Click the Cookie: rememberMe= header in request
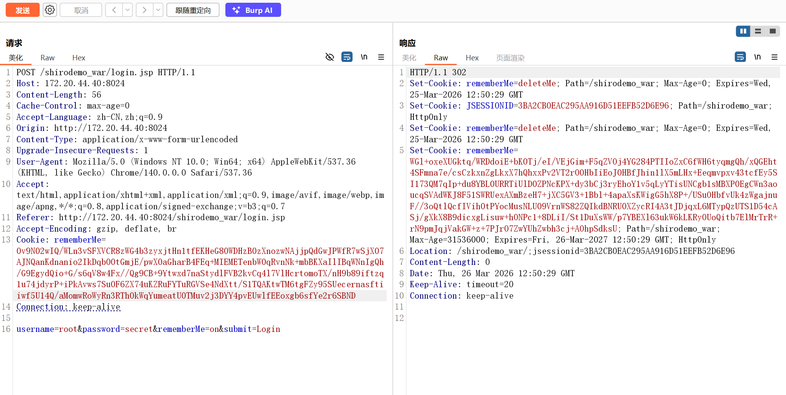The image size is (786, 395). tap(61, 240)
